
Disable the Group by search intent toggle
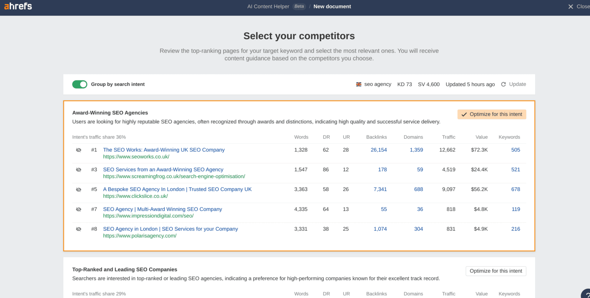[x=80, y=84]
